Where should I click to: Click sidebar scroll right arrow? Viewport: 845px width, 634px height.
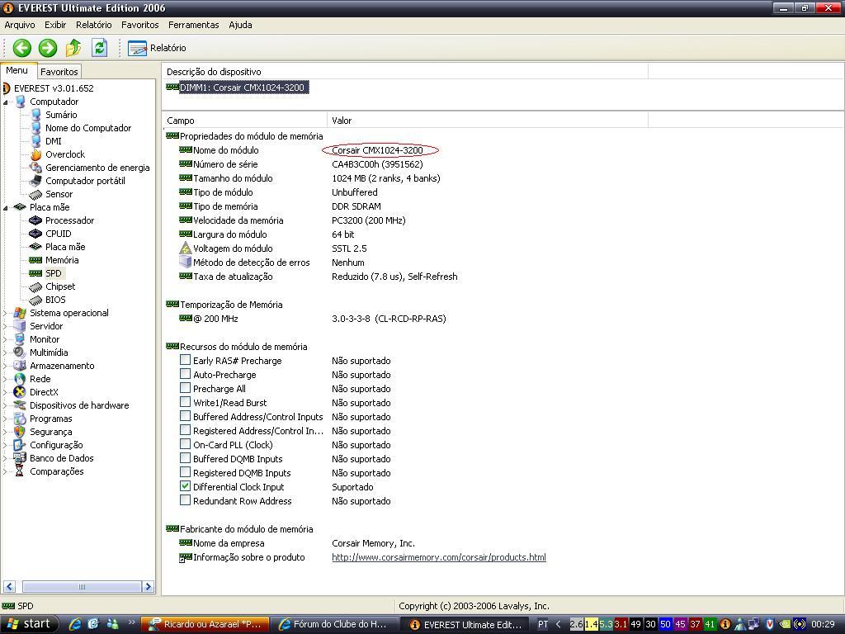pyautogui.click(x=149, y=587)
